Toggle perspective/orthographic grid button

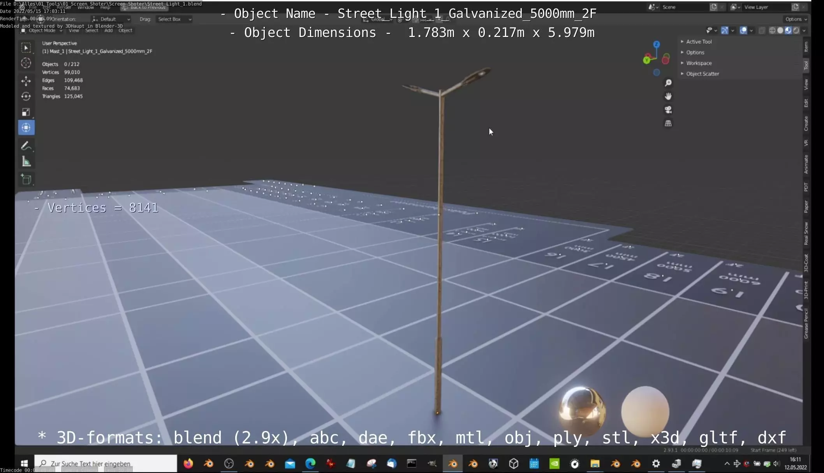pos(668,123)
